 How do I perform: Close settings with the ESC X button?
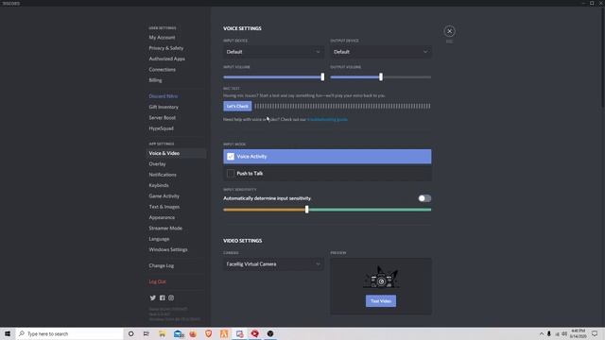coord(449,31)
